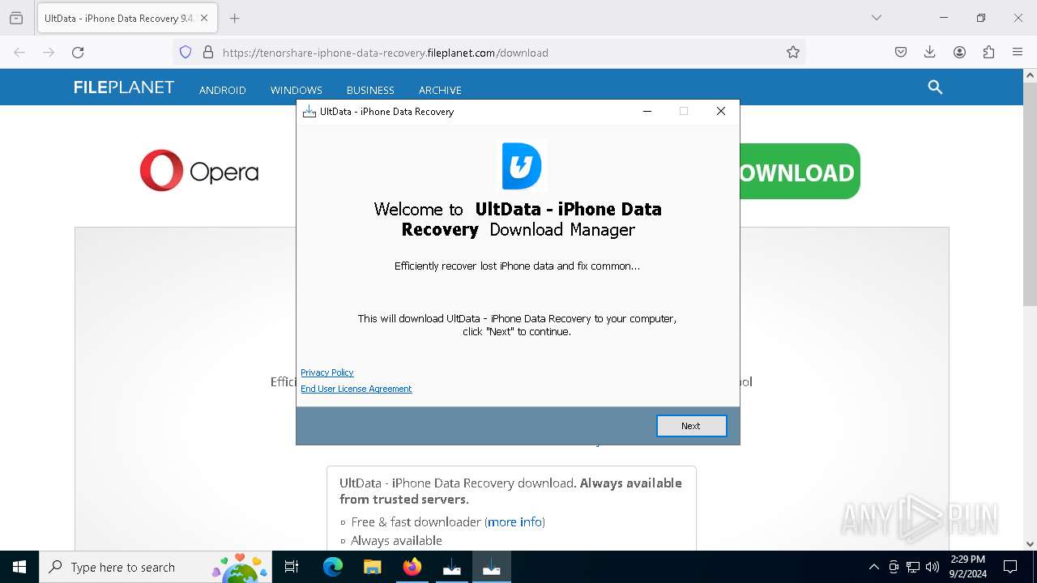Open the Windows Start menu

click(19, 567)
